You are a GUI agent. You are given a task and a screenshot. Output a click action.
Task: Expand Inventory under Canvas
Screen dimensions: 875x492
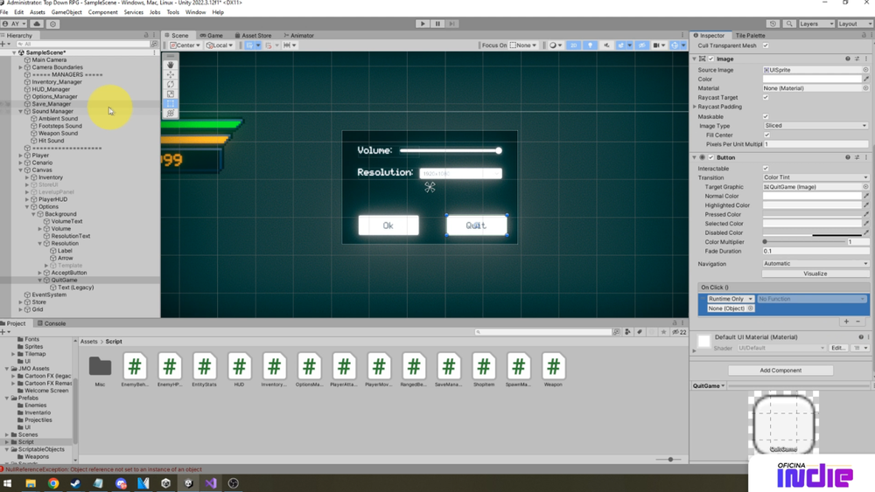point(27,177)
